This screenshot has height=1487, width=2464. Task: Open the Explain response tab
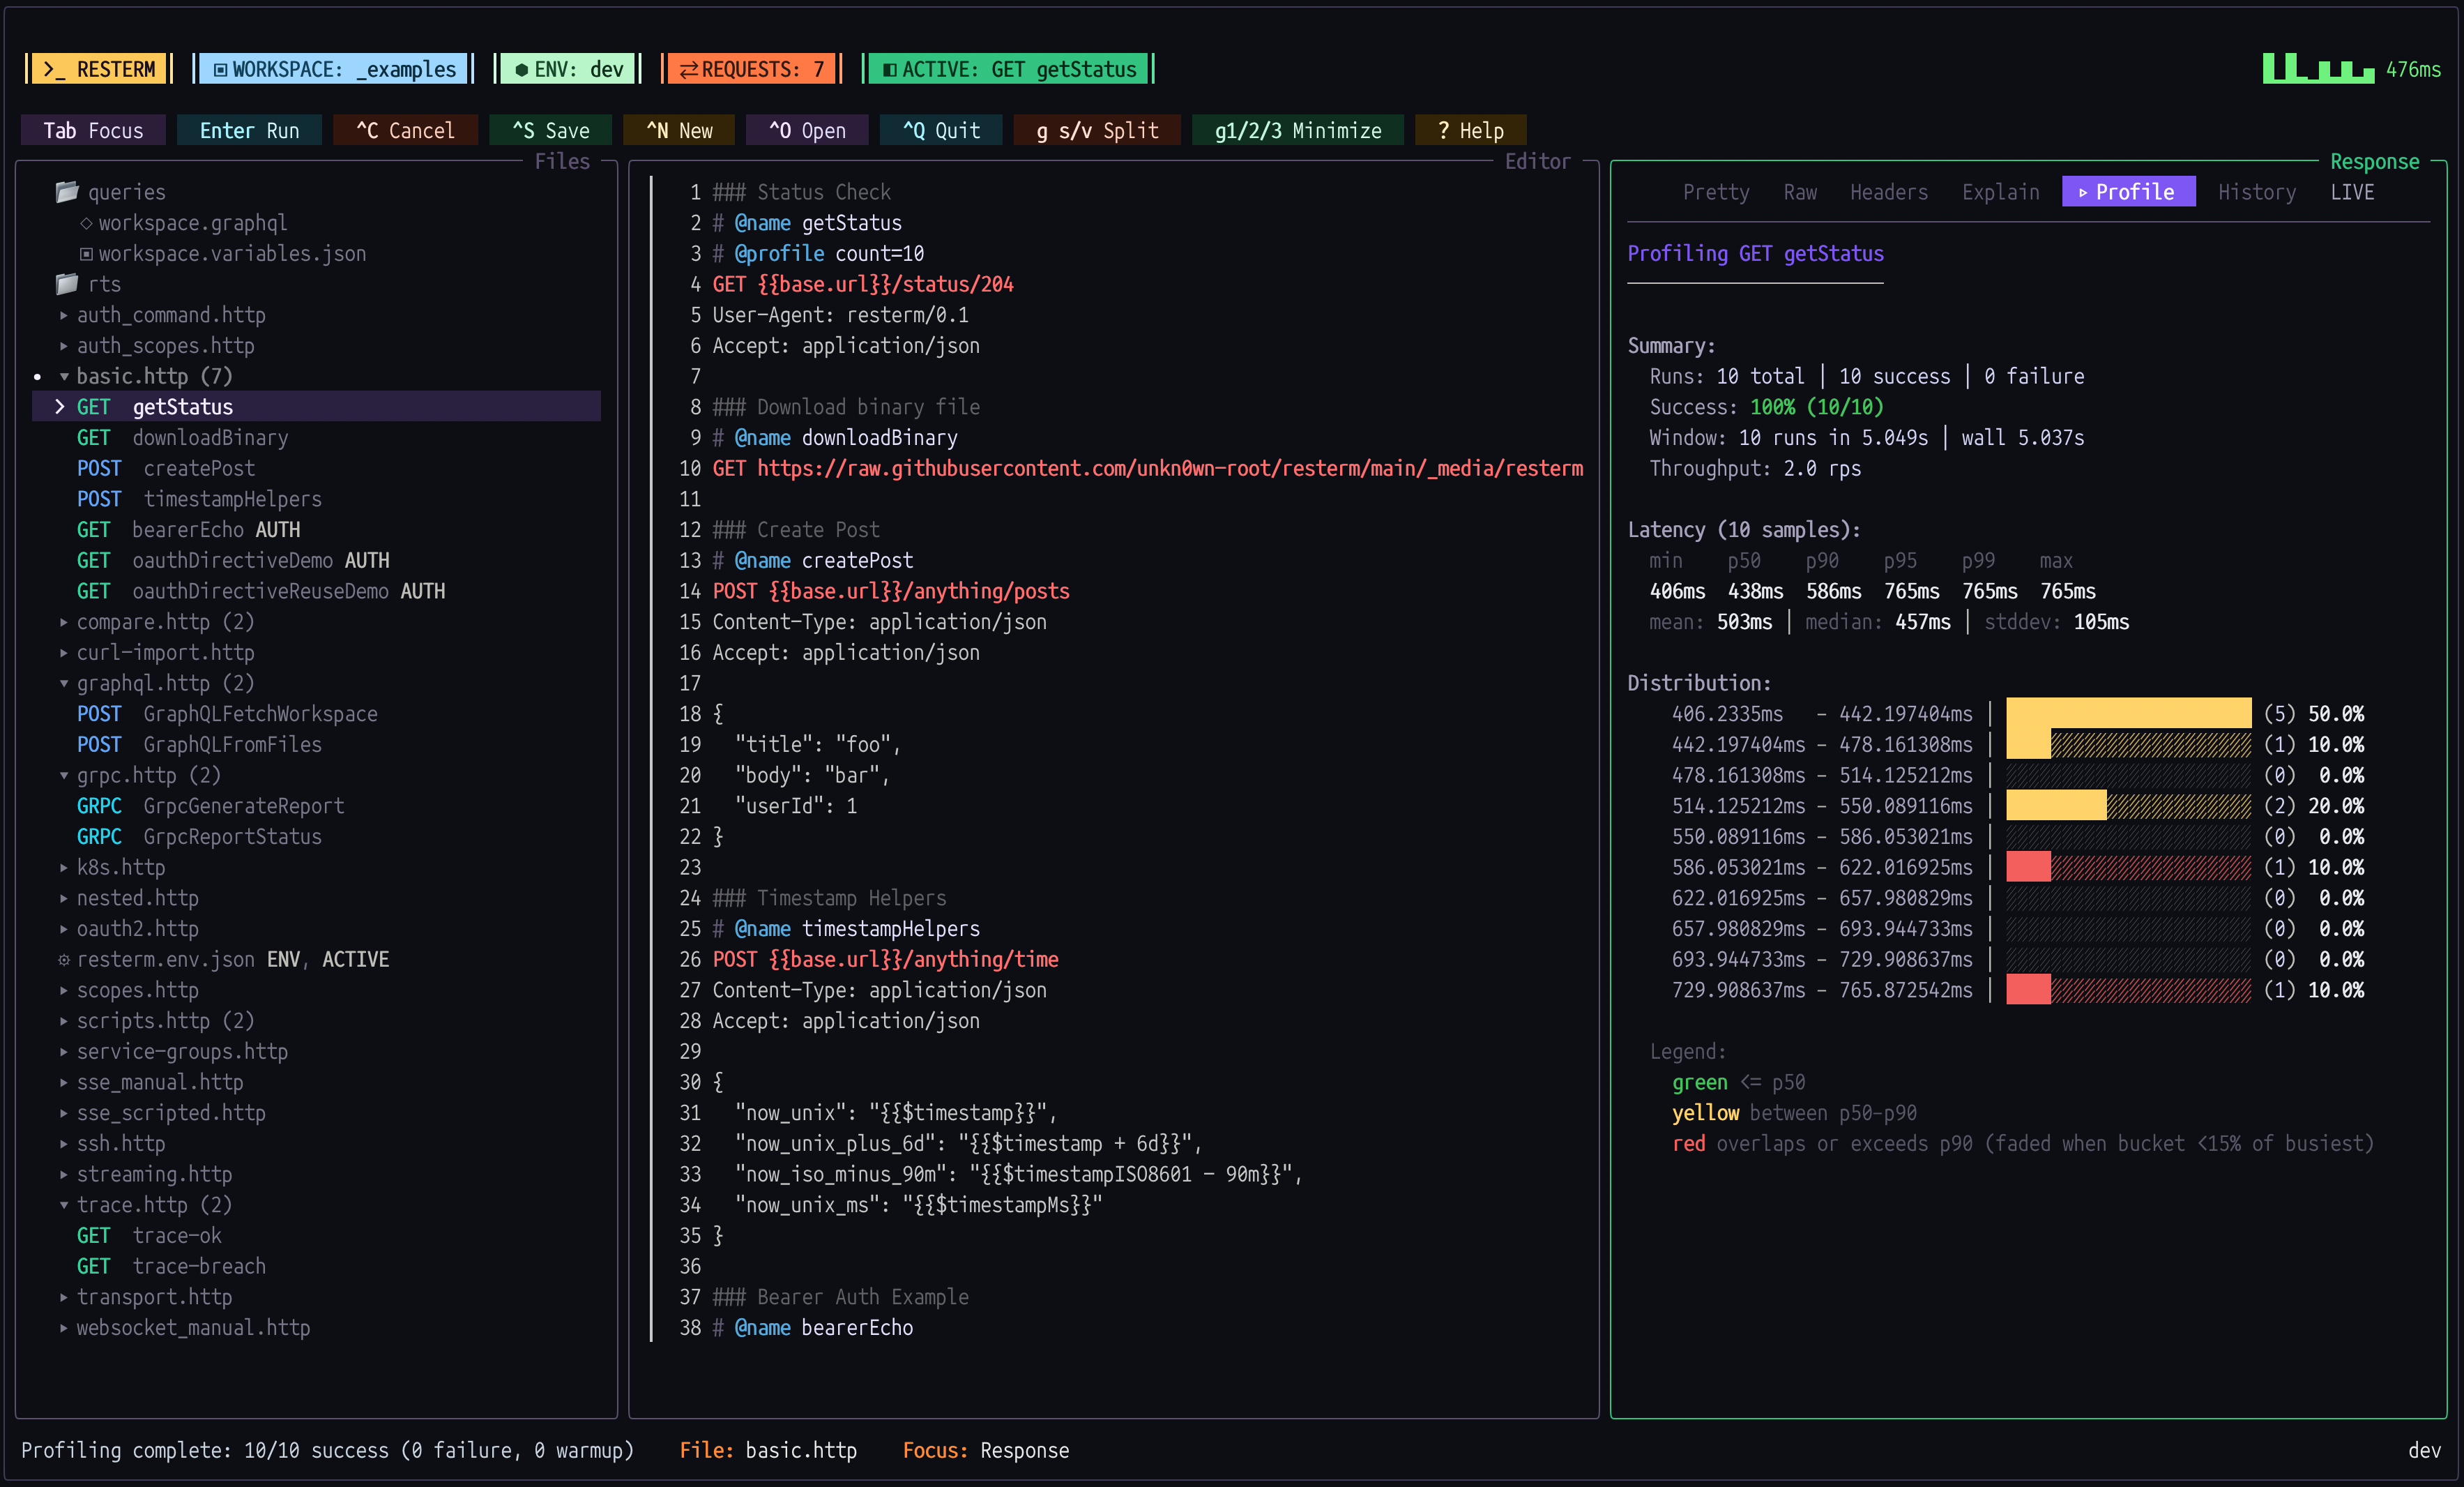click(2000, 192)
